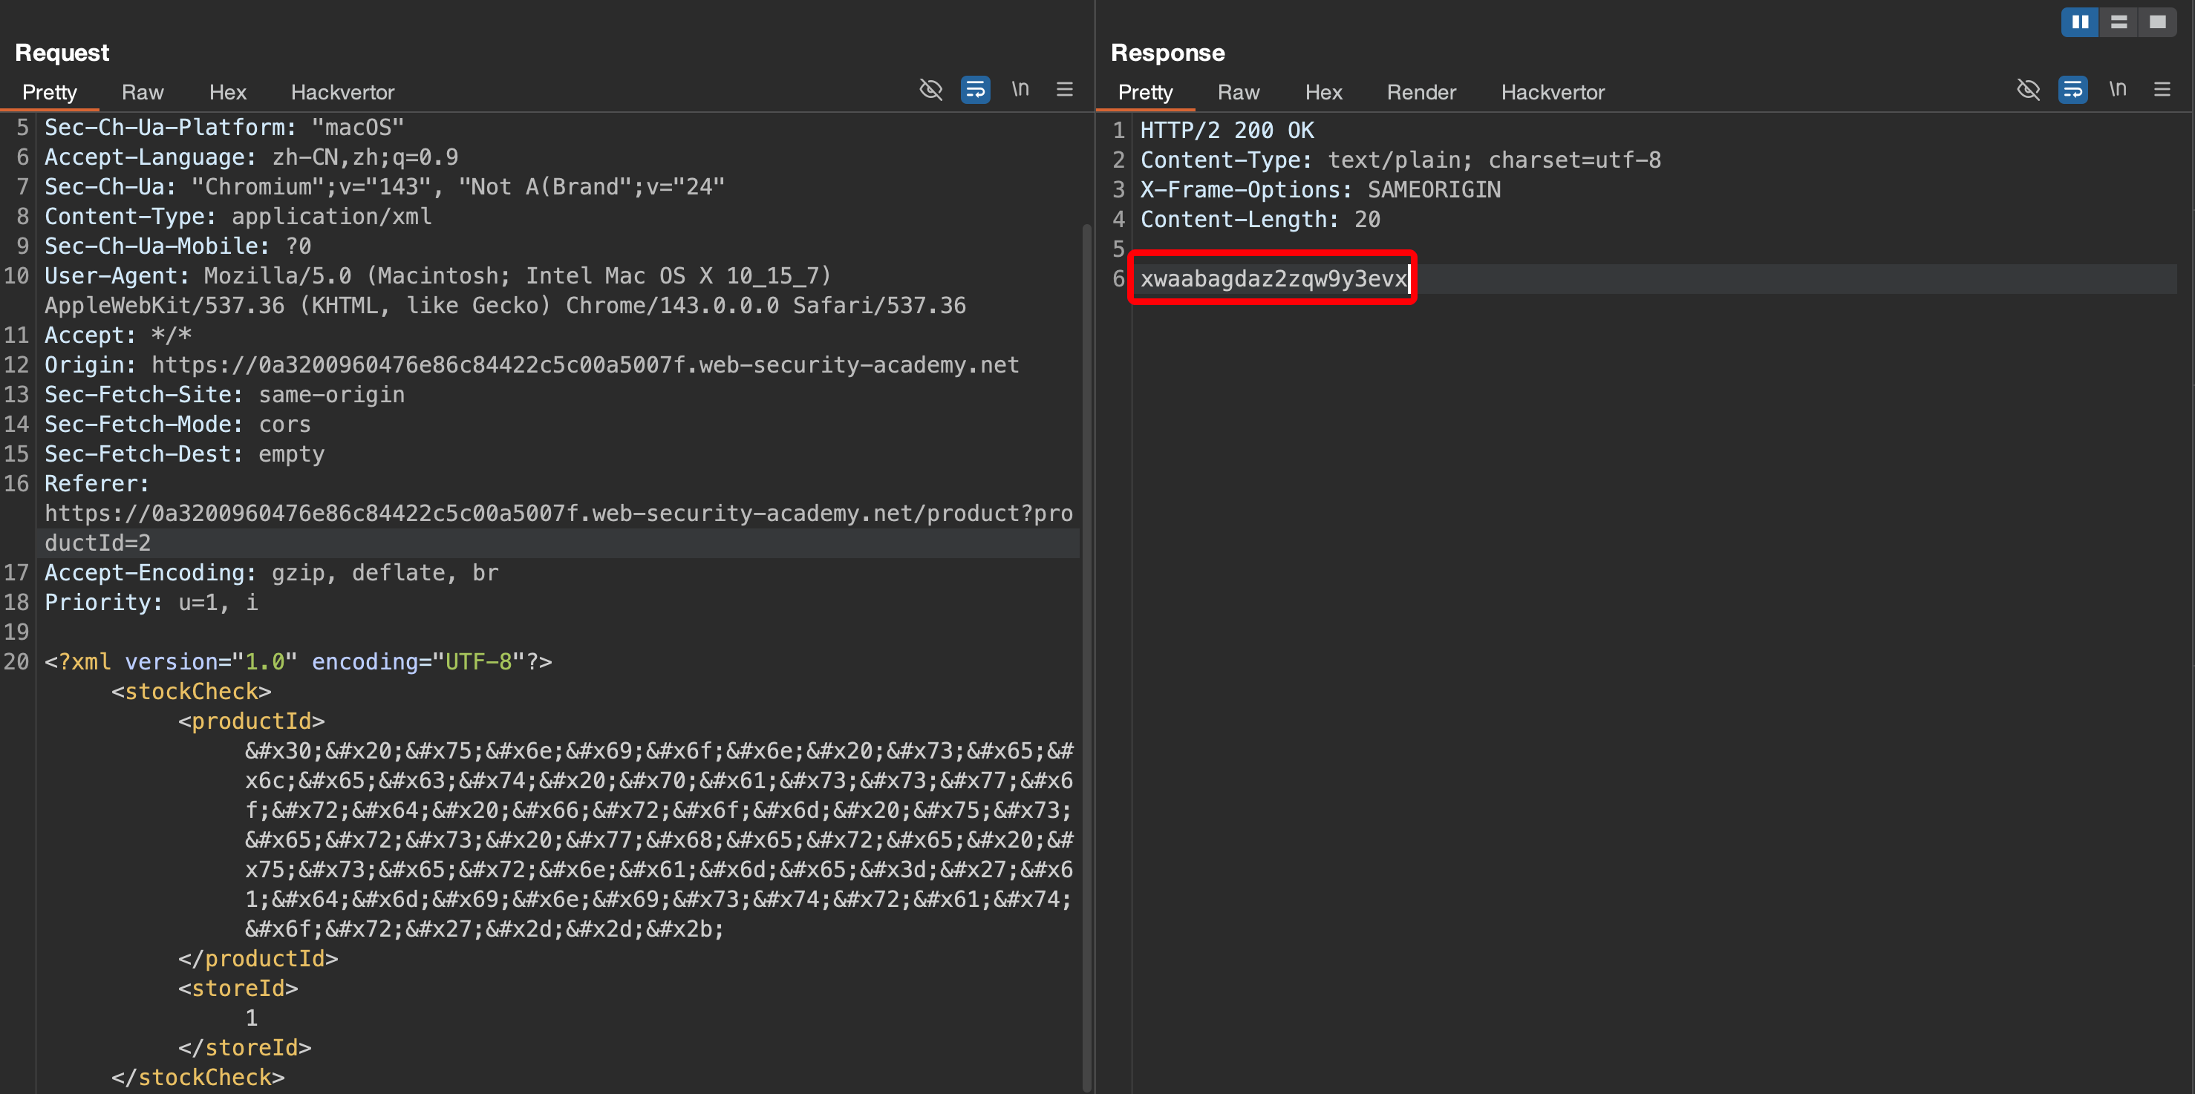Open Response Hackvertor tab

[x=1553, y=92]
